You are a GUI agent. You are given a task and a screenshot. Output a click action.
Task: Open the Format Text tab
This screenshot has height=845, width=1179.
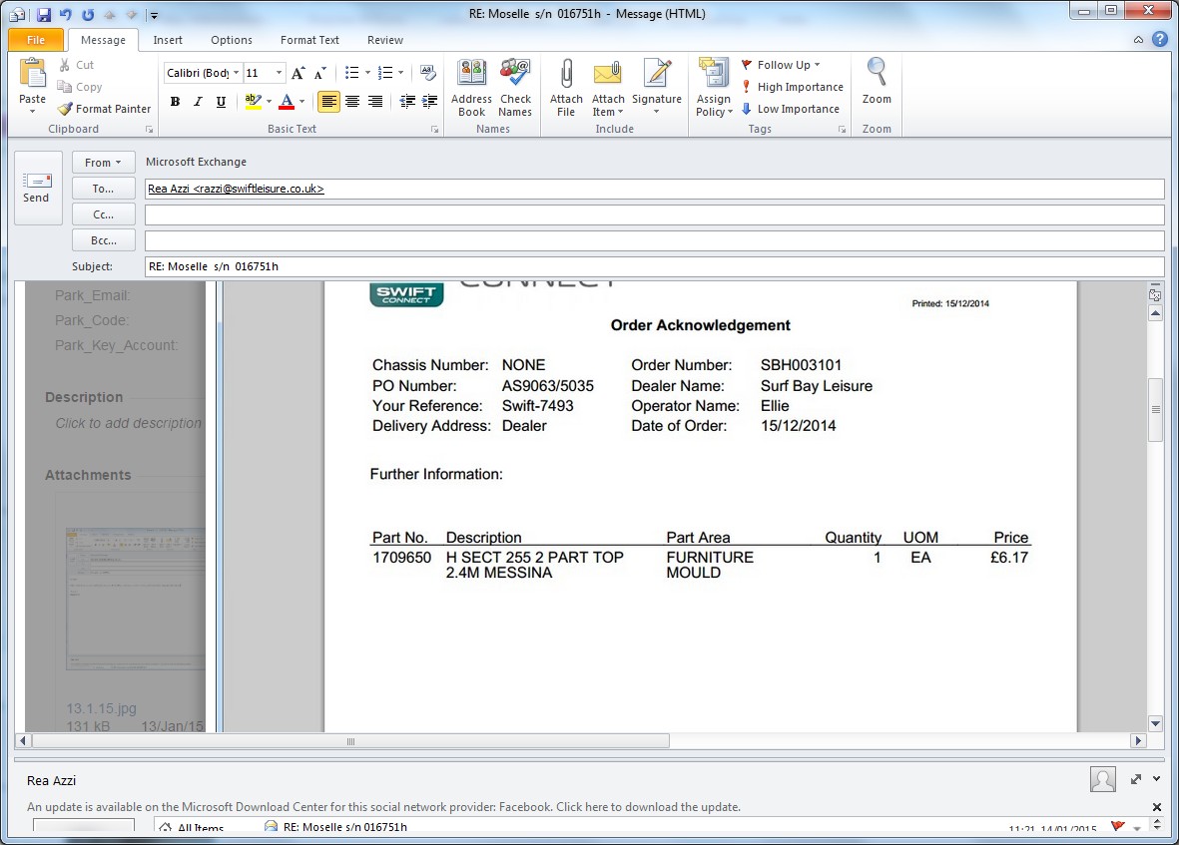point(309,40)
